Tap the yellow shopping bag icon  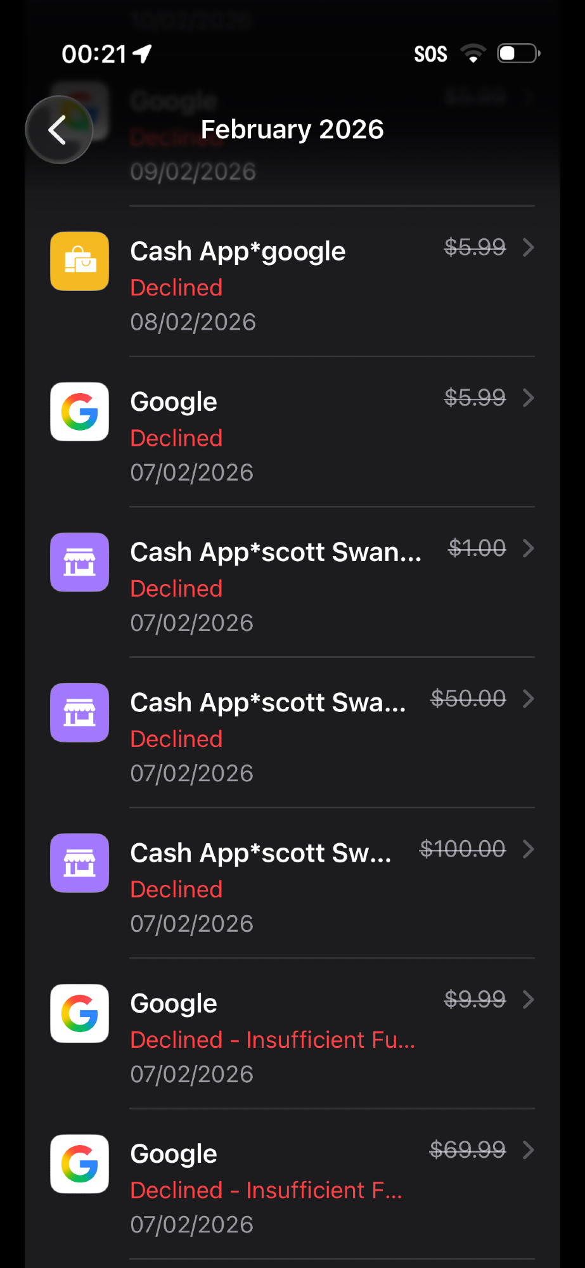(x=80, y=261)
